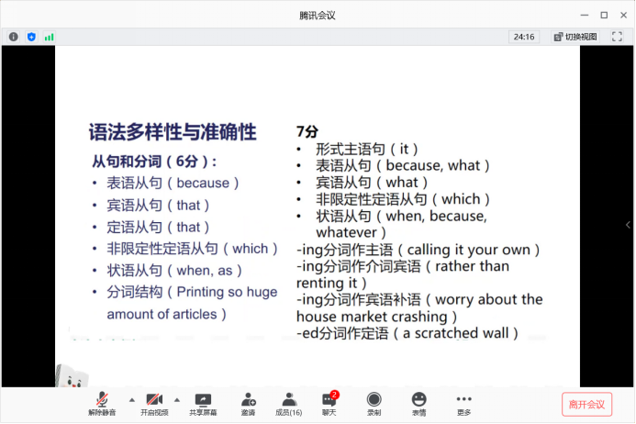The height and width of the screenshot is (424, 636).
Task: Open the emoji reactions (表情)
Action: [x=418, y=402]
